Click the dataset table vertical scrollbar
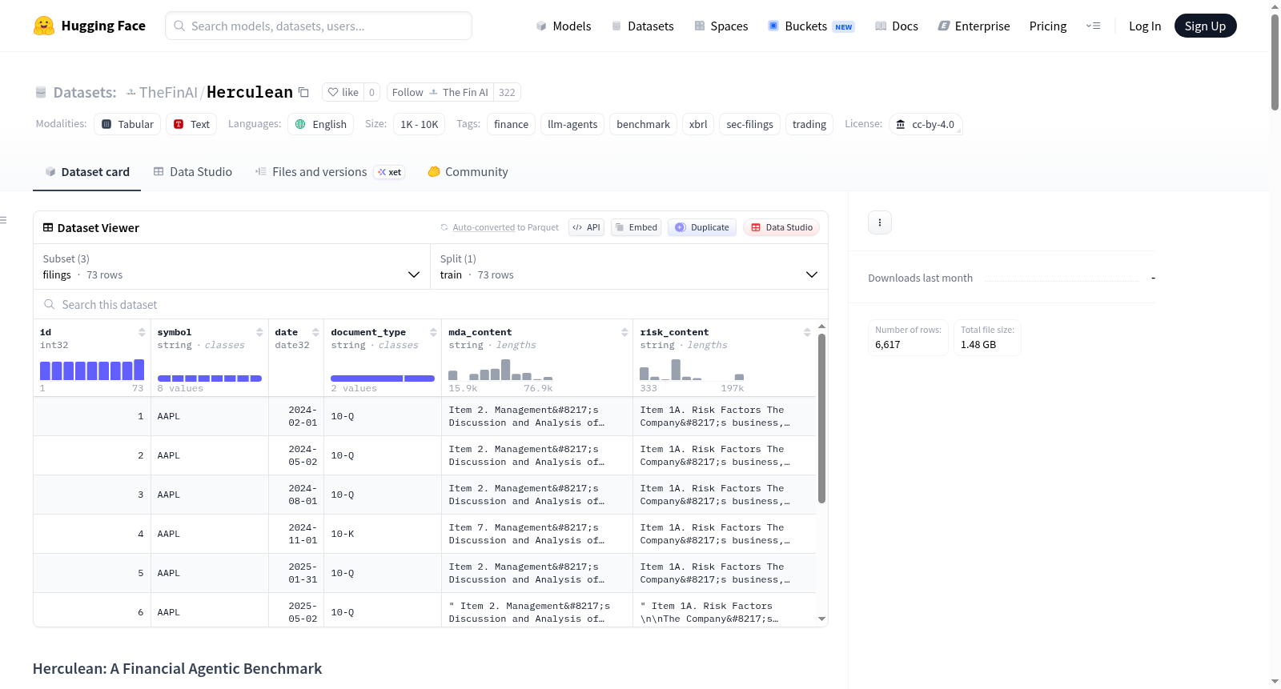Image resolution: width=1281 pixels, height=689 pixels. [x=821, y=419]
